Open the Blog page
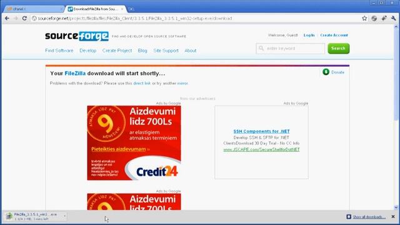Screen dimensions: 400x225 142,51
